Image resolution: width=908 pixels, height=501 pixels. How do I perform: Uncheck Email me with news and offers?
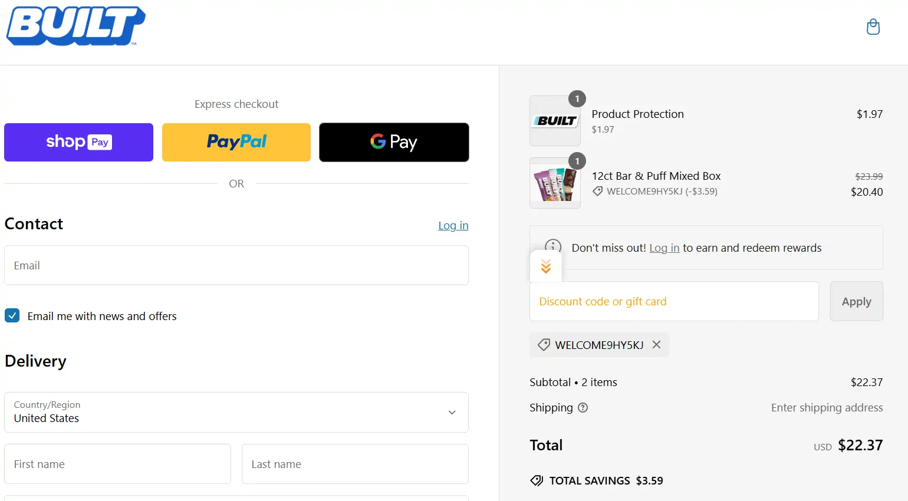tap(12, 315)
